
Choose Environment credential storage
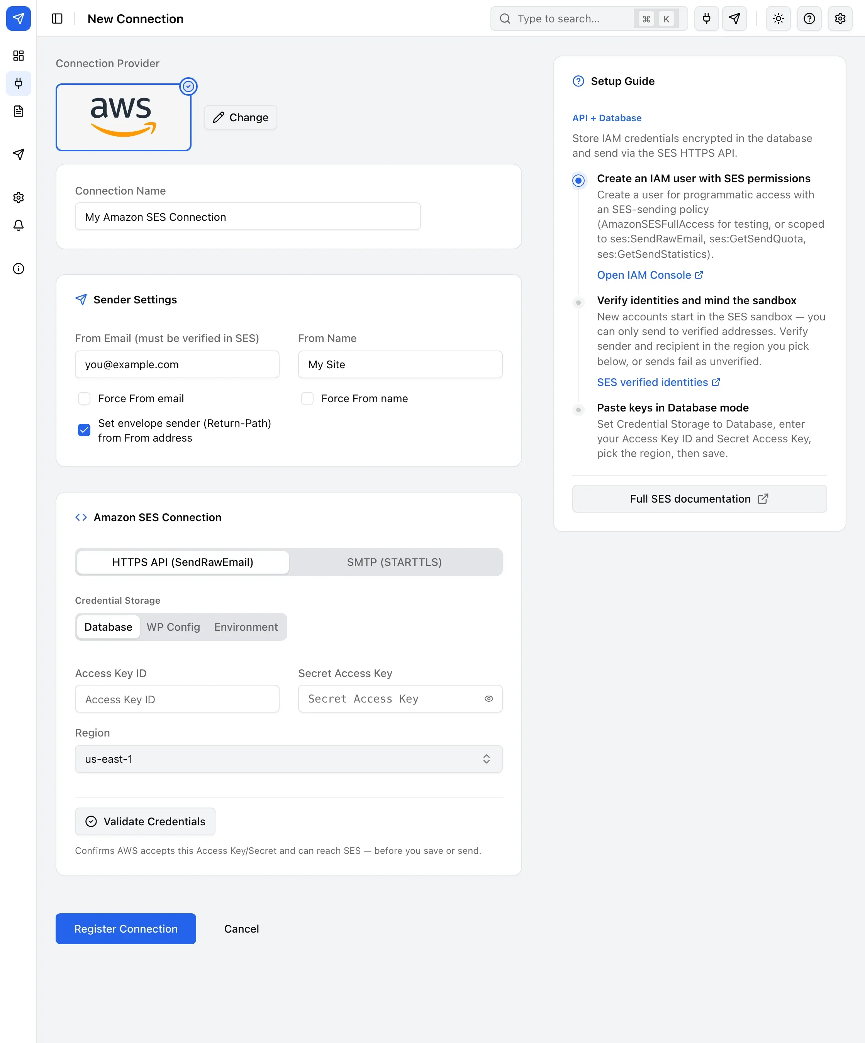(246, 627)
